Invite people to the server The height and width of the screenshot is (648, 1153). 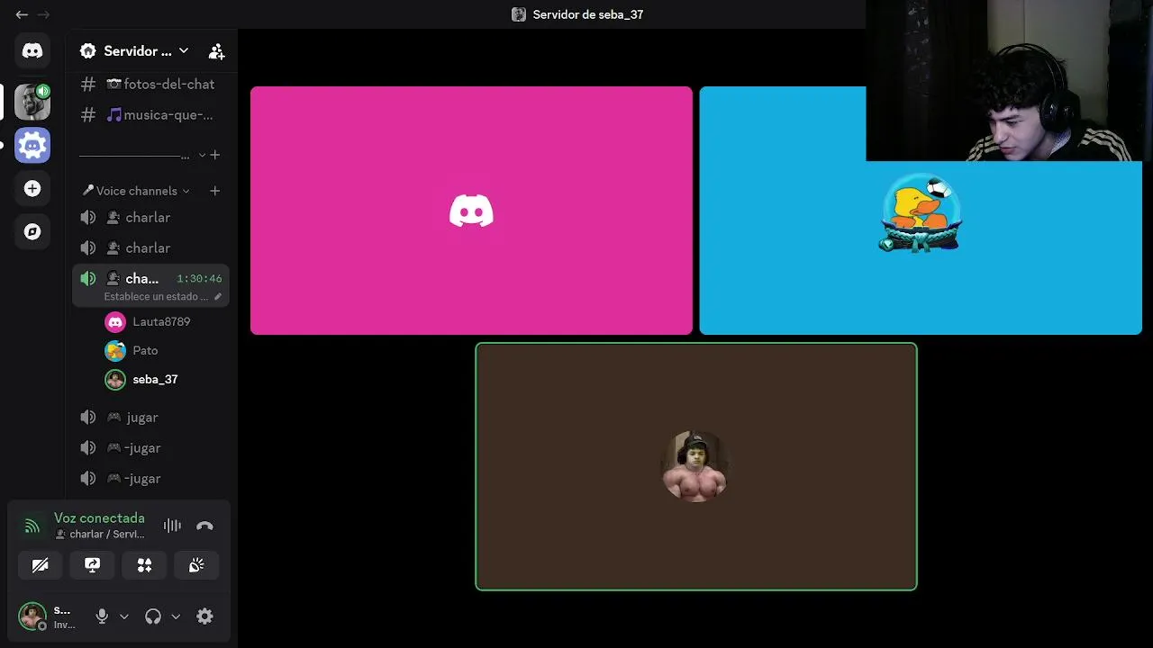[216, 51]
